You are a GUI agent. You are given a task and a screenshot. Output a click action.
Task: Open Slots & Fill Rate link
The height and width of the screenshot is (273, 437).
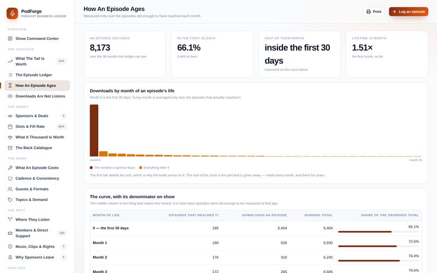37,127
